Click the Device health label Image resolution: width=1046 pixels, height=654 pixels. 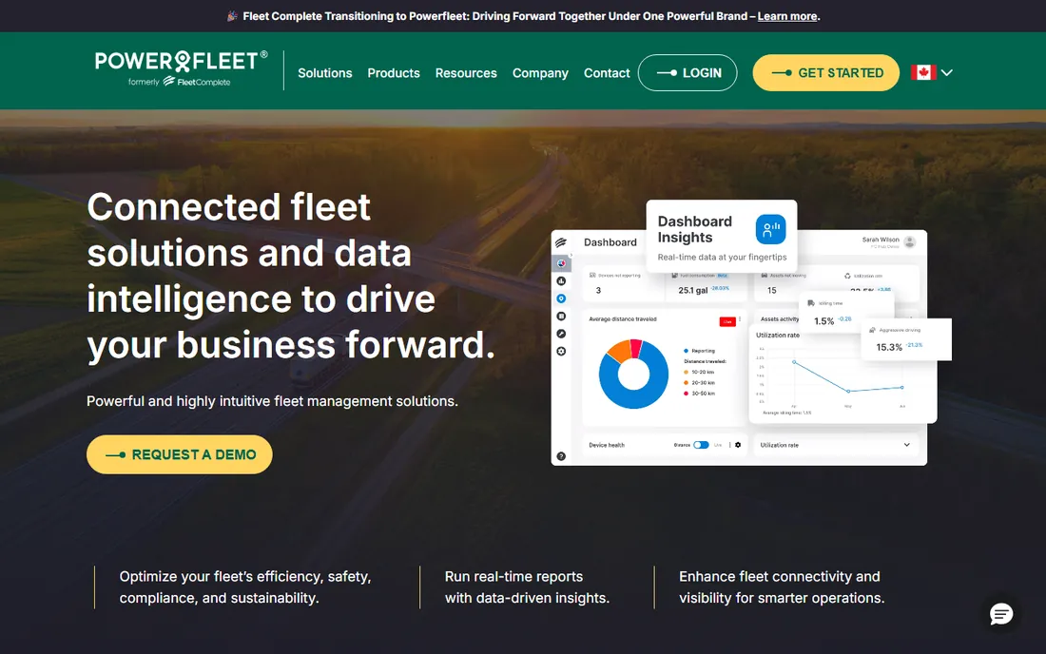click(x=607, y=445)
